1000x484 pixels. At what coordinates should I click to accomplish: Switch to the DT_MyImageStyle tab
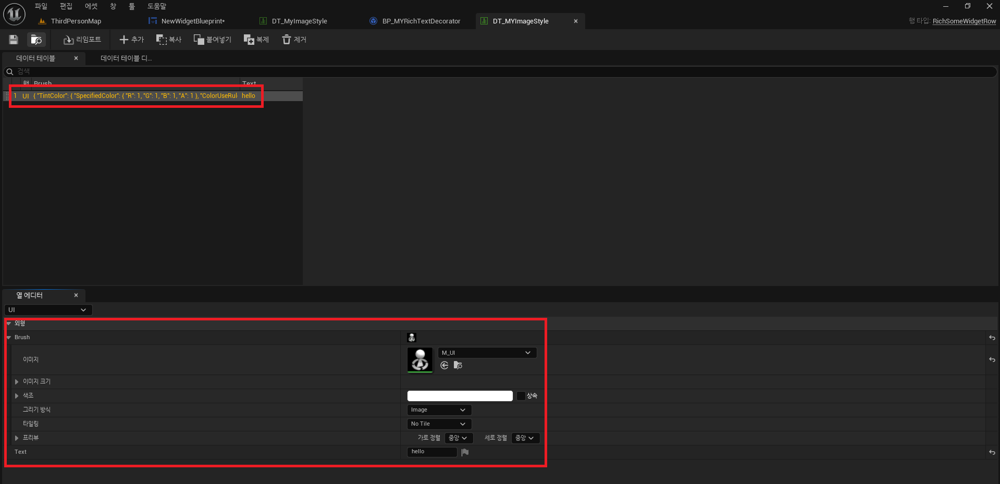(300, 21)
